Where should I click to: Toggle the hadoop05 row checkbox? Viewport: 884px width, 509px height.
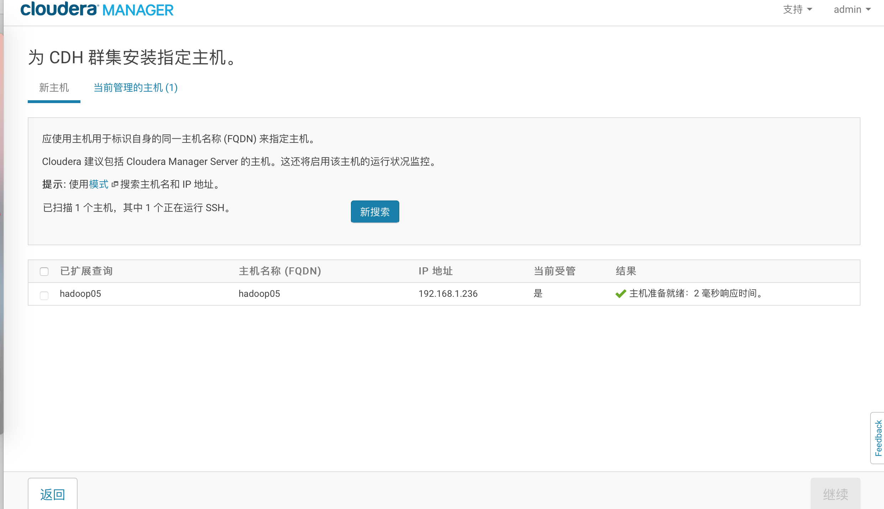[44, 295]
